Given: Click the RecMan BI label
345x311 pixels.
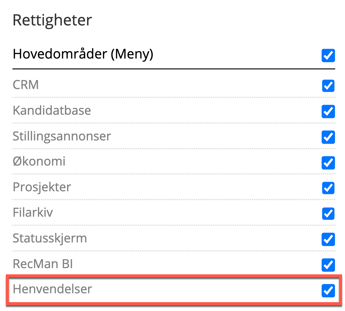Looking at the screenshot, I should point(43,264).
